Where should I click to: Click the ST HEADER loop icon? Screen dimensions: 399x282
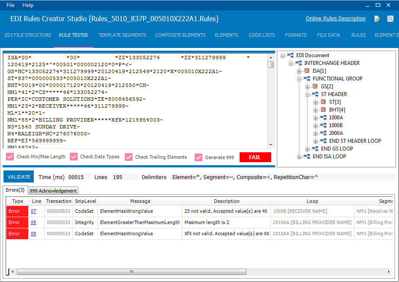[315, 94]
